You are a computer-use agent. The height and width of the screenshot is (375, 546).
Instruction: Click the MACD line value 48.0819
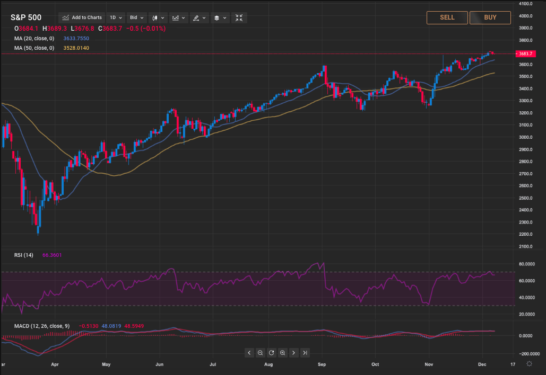point(111,326)
